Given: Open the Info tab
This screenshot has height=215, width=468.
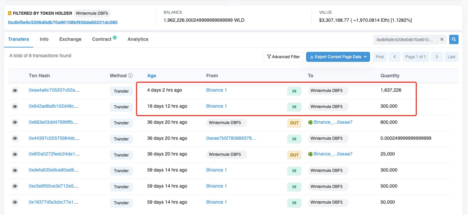Looking at the screenshot, I should point(44,39).
